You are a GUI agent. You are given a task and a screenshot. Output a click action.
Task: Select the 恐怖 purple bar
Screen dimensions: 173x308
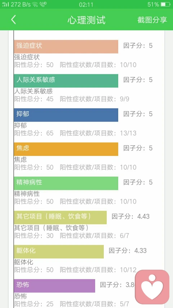click(54, 286)
